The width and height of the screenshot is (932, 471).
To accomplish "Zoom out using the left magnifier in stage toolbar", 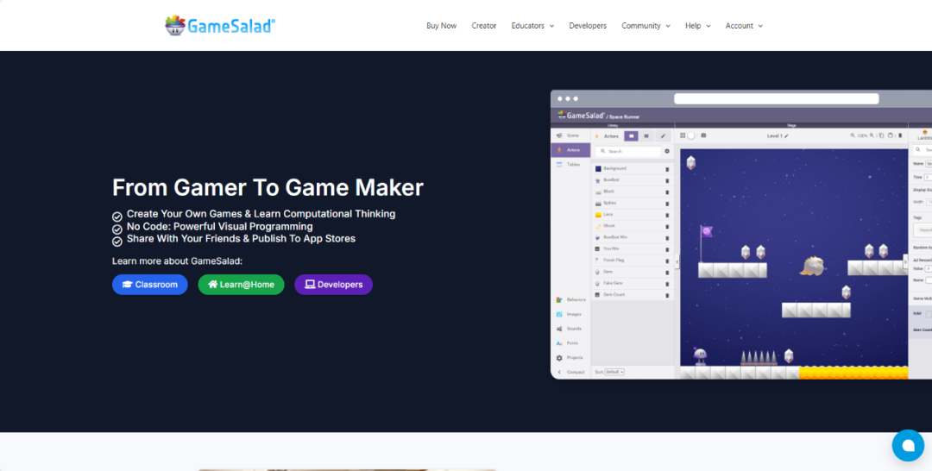I will coord(853,135).
